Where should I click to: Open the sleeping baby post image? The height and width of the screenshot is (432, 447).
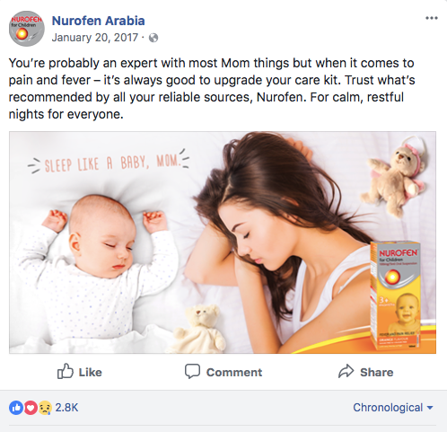point(223,242)
